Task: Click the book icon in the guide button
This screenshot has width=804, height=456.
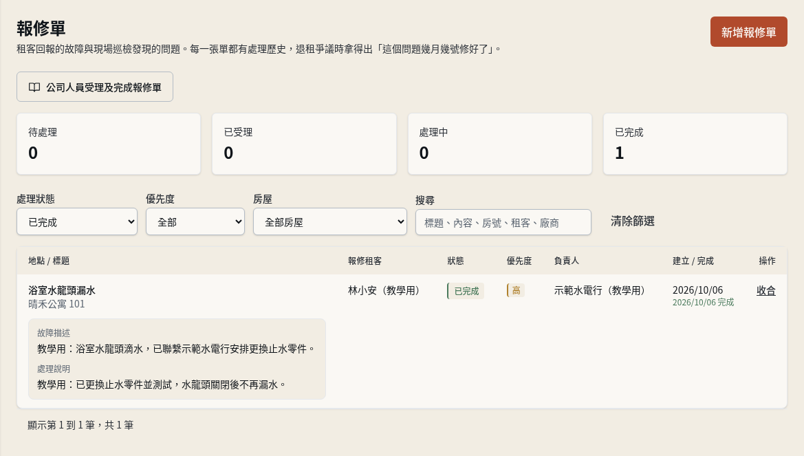Action: coord(34,87)
